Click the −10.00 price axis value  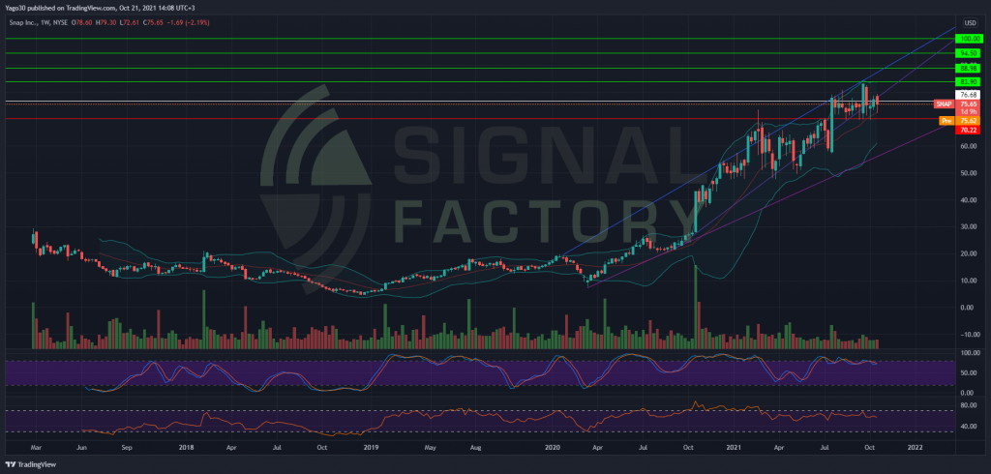(969, 335)
